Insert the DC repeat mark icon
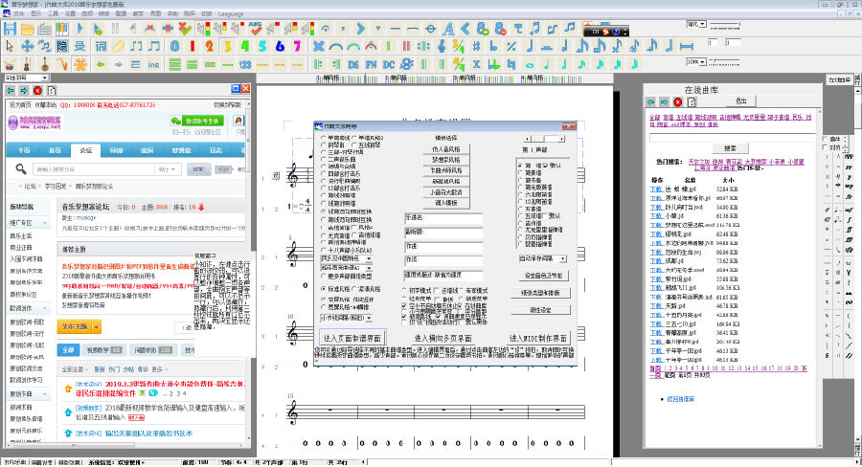Image resolution: width=862 pixels, height=467 pixels. tap(389, 64)
